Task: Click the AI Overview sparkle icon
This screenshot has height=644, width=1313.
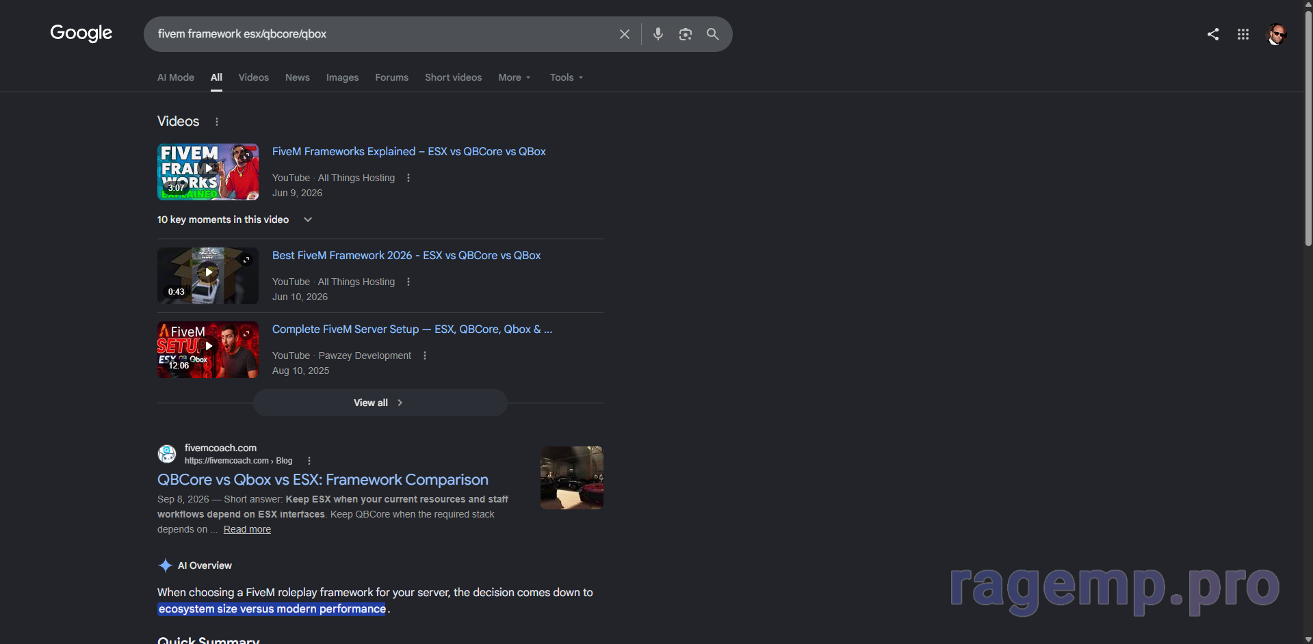Action: pos(165,565)
